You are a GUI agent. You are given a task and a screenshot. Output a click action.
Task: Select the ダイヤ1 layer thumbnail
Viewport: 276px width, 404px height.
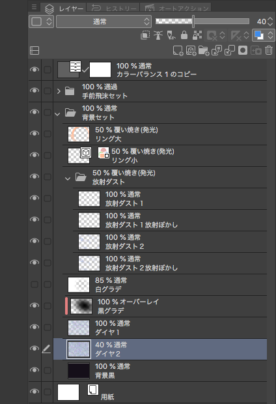coord(79,328)
